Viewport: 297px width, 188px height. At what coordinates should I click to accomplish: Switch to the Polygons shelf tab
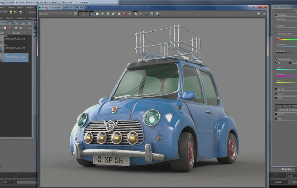coord(33,18)
